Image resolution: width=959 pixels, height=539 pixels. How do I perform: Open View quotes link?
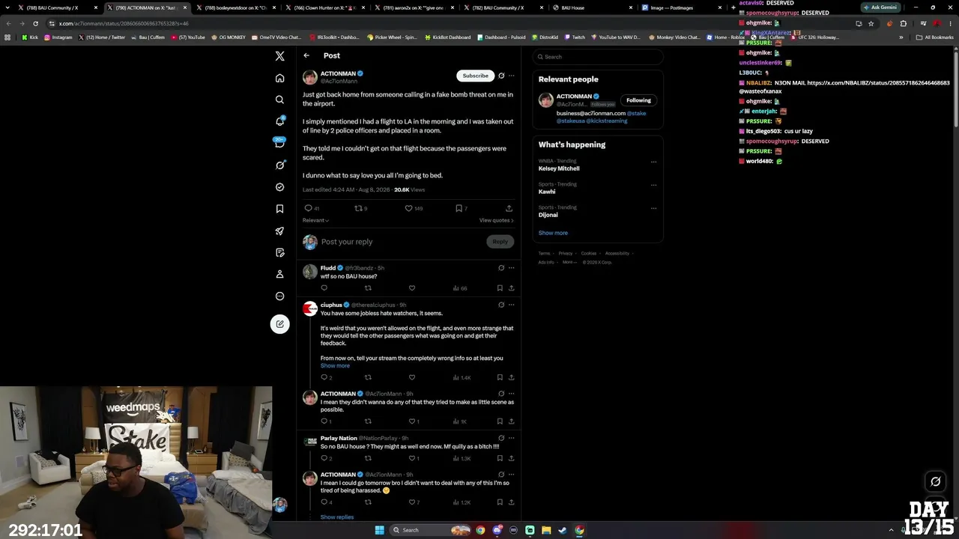497,220
